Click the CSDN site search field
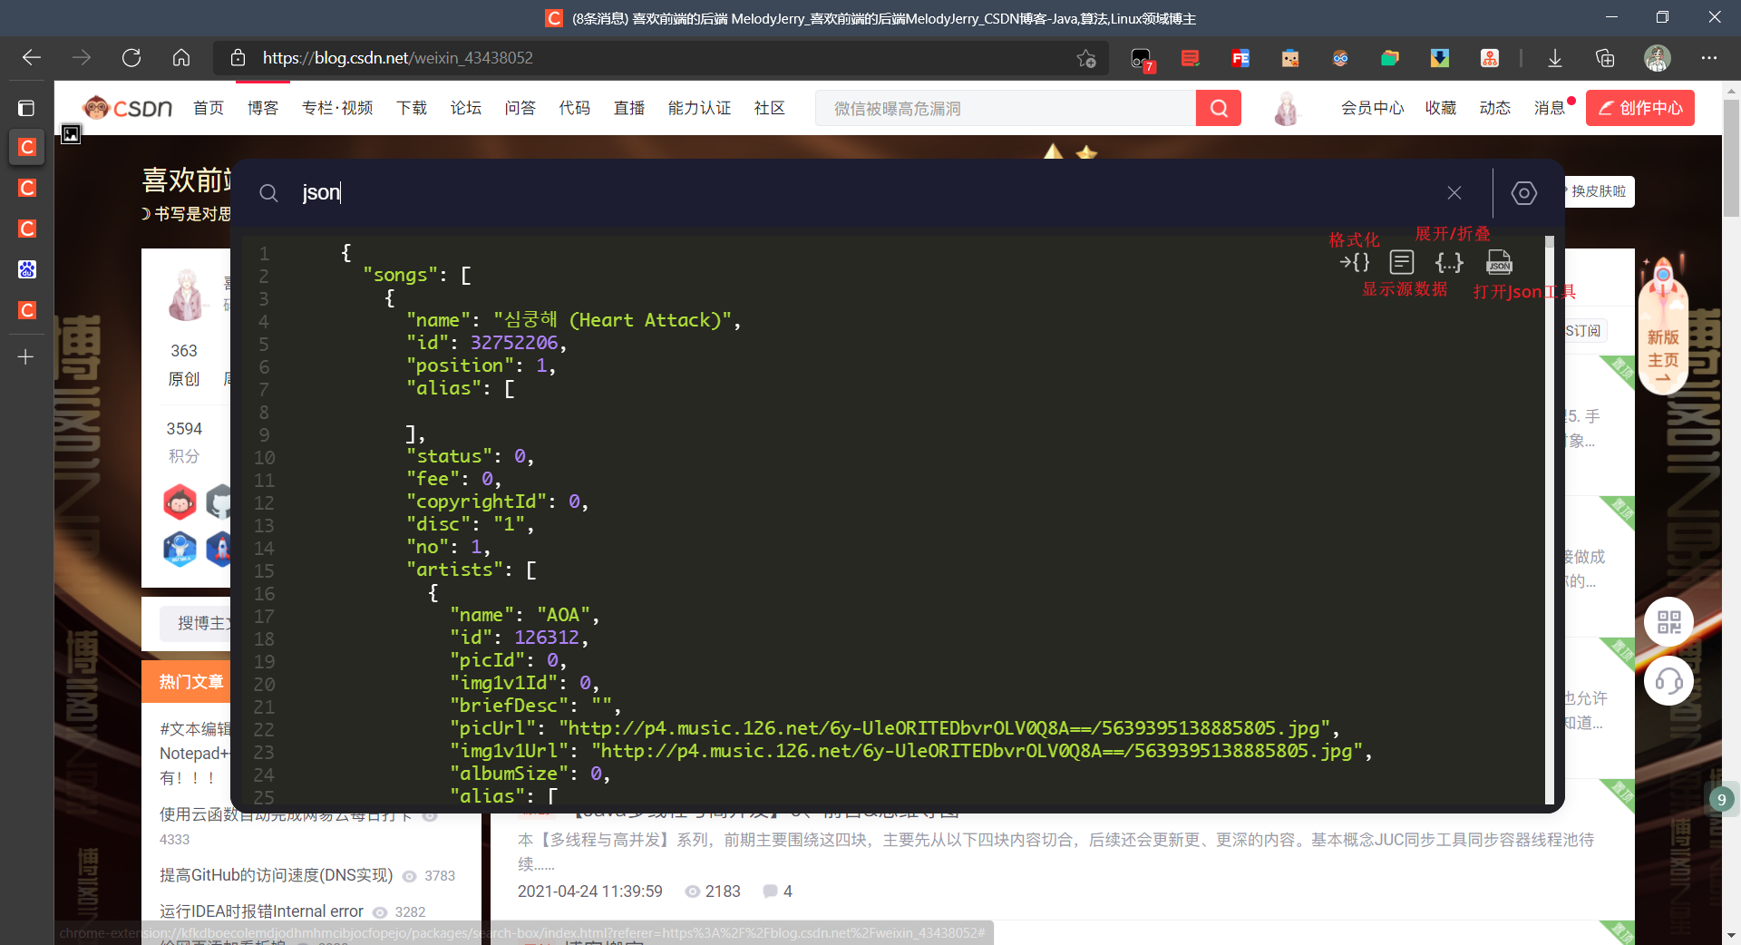This screenshot has height=945, width=1741. [x=1006, y=108]
